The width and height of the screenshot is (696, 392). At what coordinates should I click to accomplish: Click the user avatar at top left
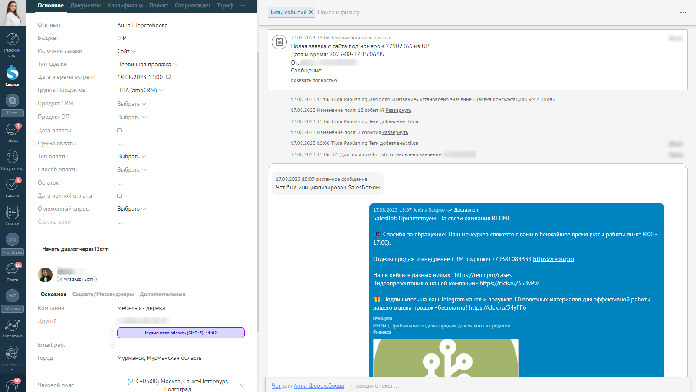click(13, 13)
